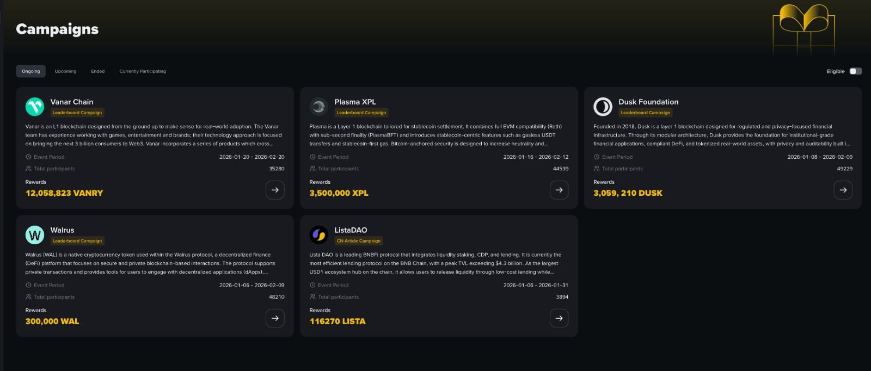Image resolution: width=871 pixels, height=371 pixels.
Task: Click the Vanar Chain campaign title
Action: 72,102
